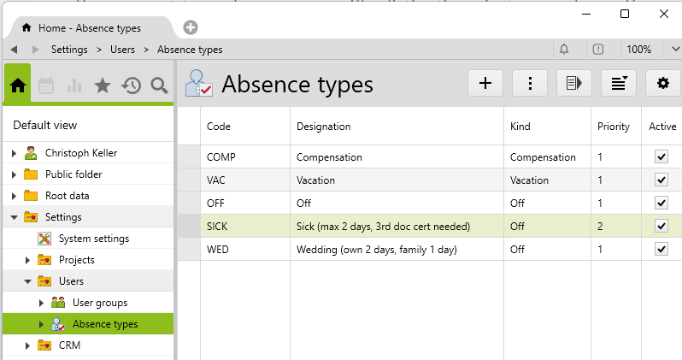Screen dimensions: 682x360
Task: Open the three-dot more options menu
Action: pyautogui.click(x=530, y=83)
